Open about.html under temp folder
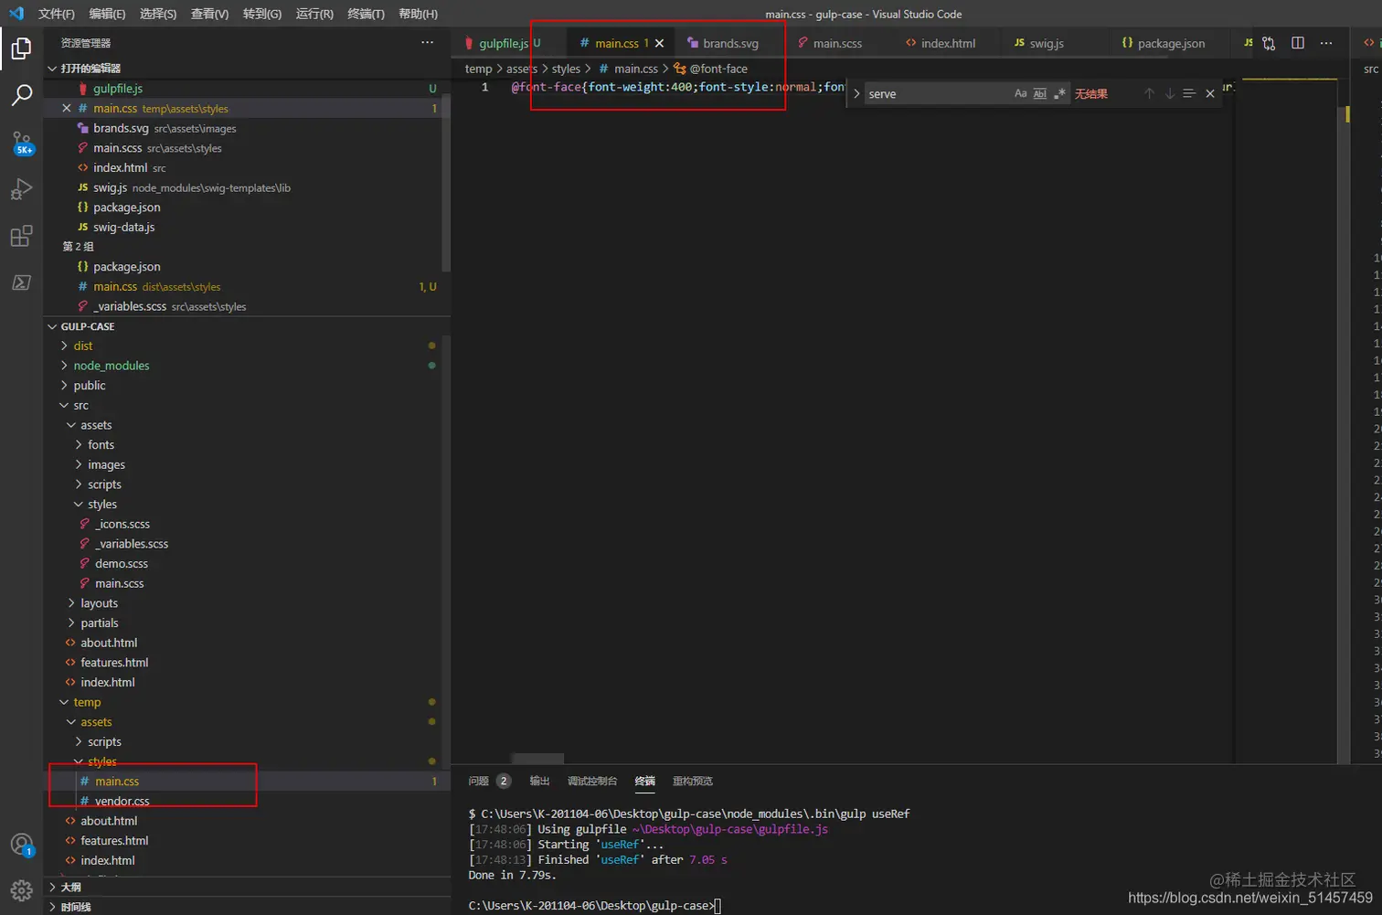The width and height of the screenshot is (1382, 915). [x=109, y=821]
